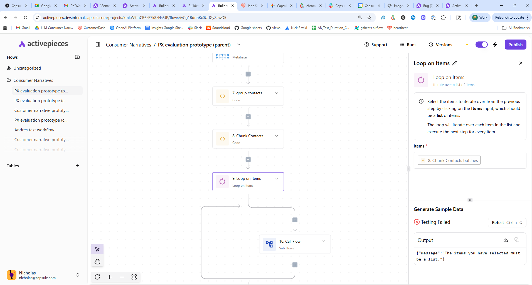Zoom out with the minus canvas control
This screenshot has width=532, height=285.
(122, 277)
